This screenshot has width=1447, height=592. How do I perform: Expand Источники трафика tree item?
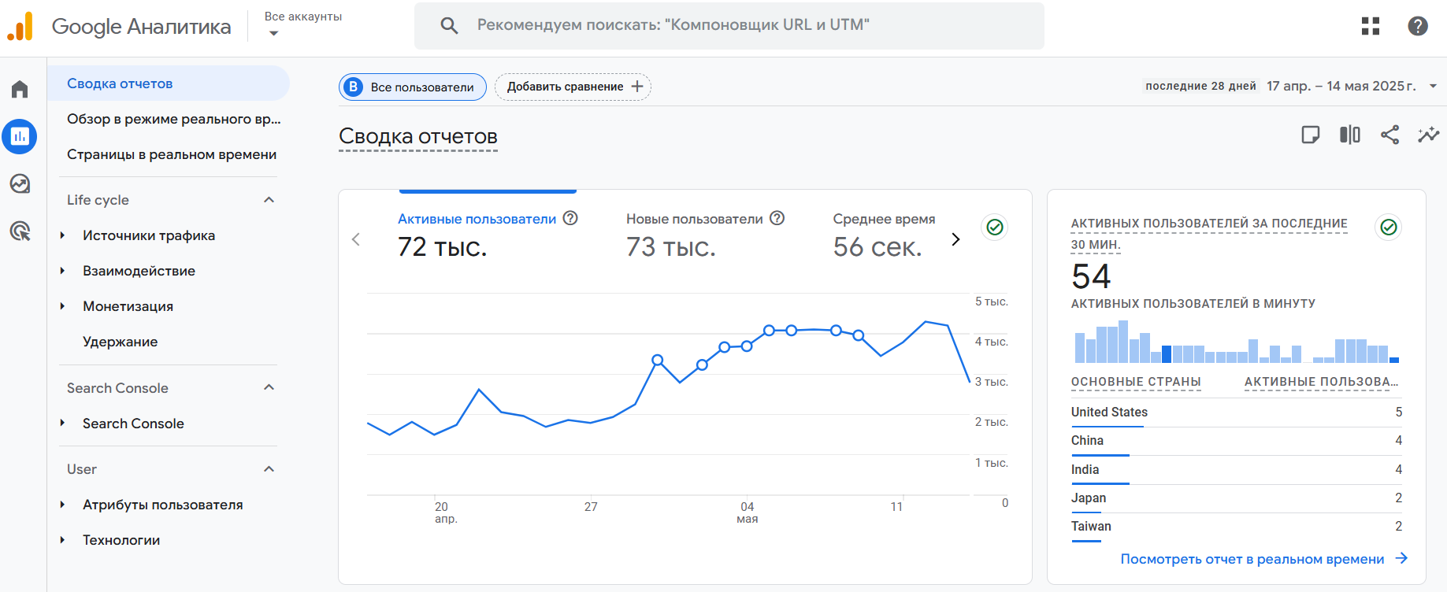click(63, 235)
